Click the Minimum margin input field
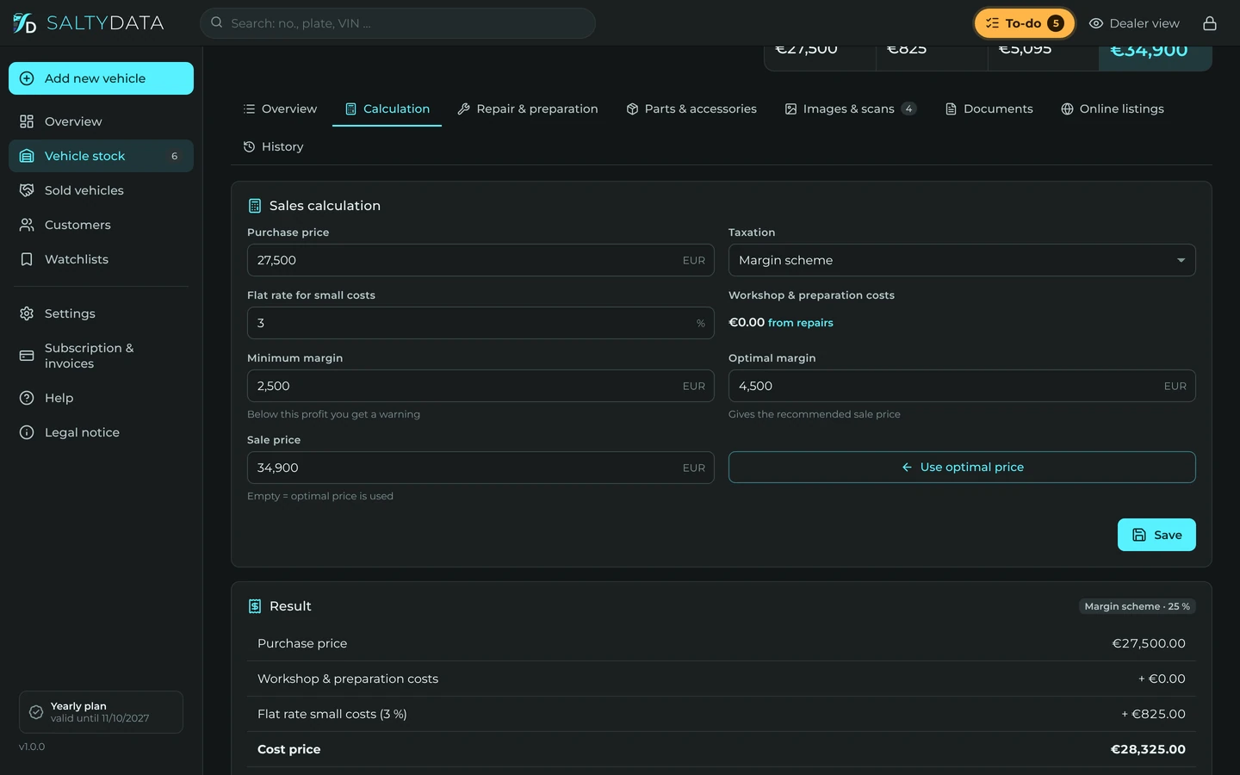The height and width of the screenshot is (775, 1240). 480,386
